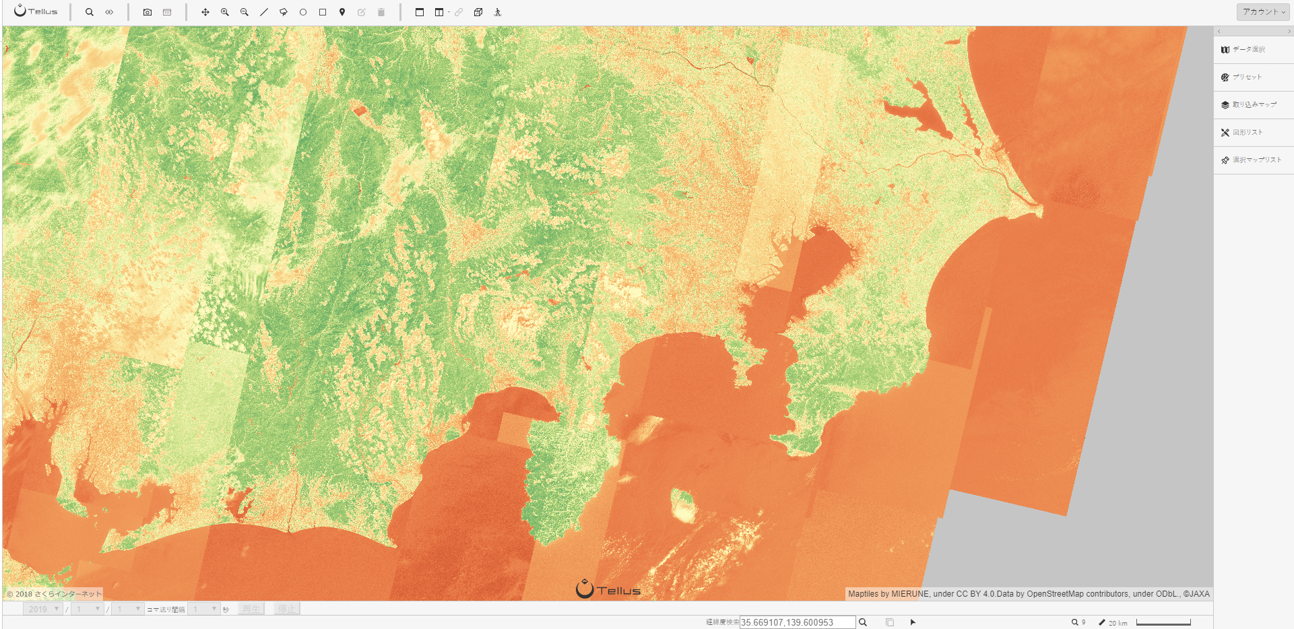1294x629 pixels.
Task: Click the cursor arrow icon in the status bar
Action: click(x=913, y=622)
